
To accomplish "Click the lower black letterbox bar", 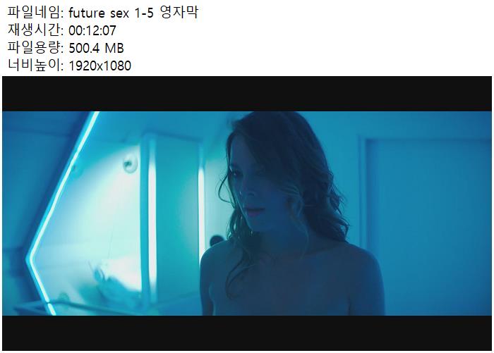I will click(x=247, y=333).
